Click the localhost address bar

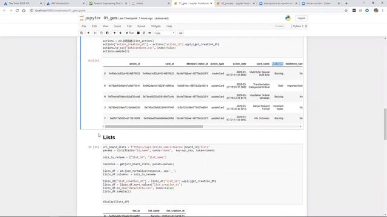(185, 11)
